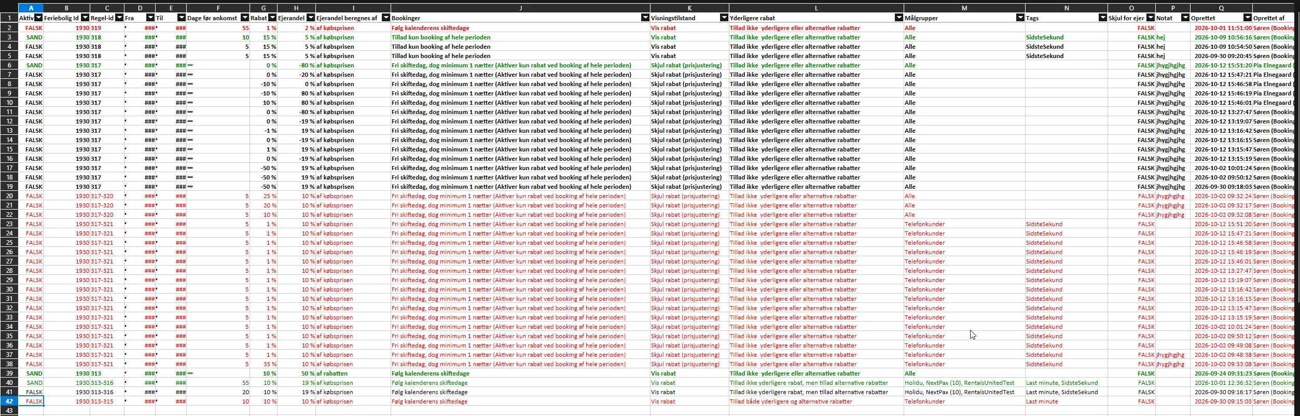Screen dimensions: 1300x416
Task: Select column J by its header letter
Action: coord(520,8)
